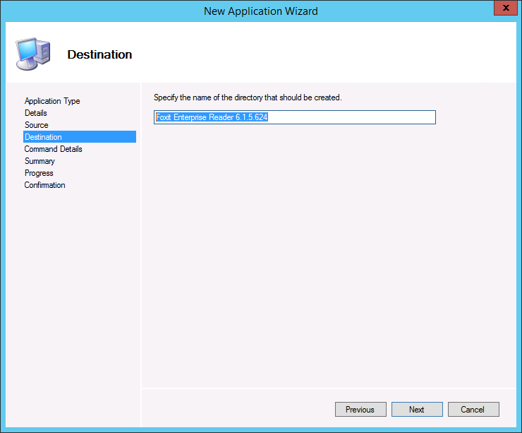Go back with the Previous button
522x433 pixels.
[x=360, y=409]
